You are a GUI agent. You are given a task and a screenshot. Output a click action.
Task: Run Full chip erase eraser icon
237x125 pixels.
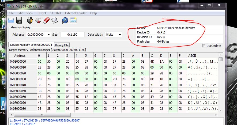click(46, 20)
